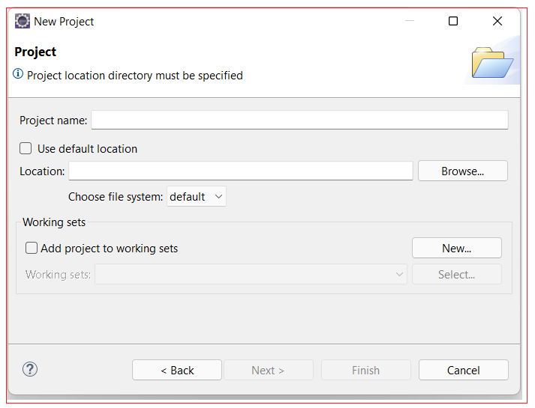Go to previous page with < Back
This screenshot has height=408, width=535.
(177, 370)
